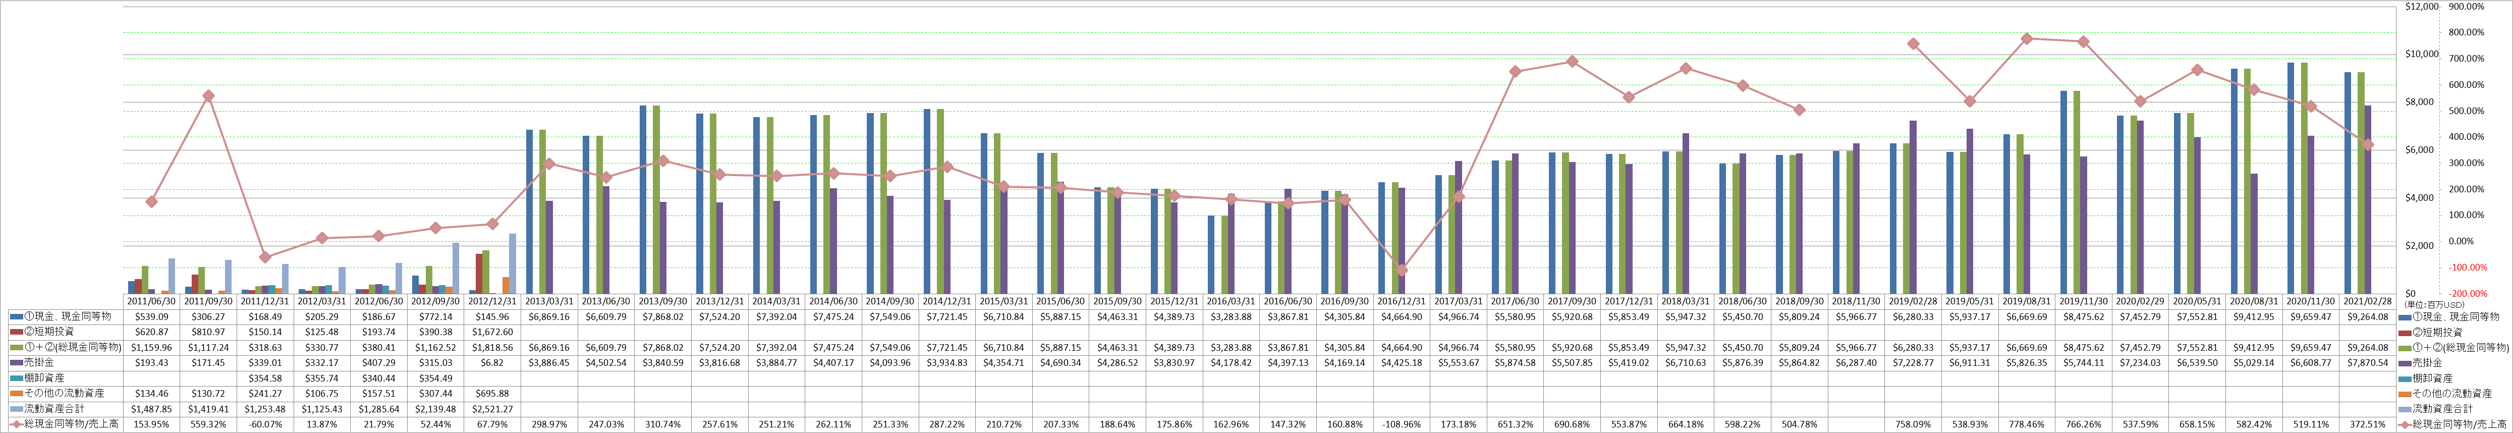
Task: Select the $2,521.27 current assets total cell
Action: click(x=492, y=409)
